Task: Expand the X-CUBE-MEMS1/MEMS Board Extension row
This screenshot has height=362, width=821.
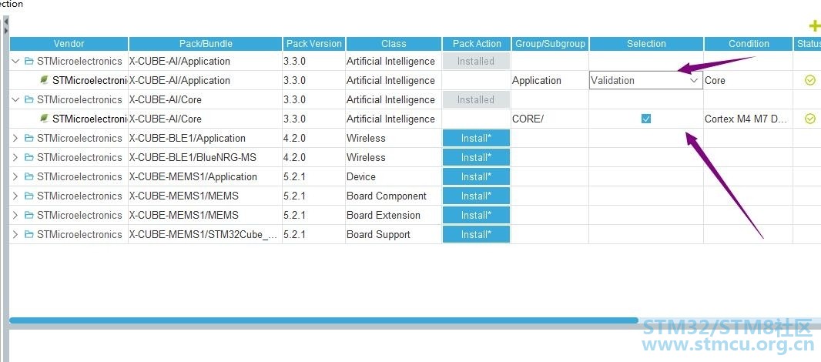Action: coord(15,215)
